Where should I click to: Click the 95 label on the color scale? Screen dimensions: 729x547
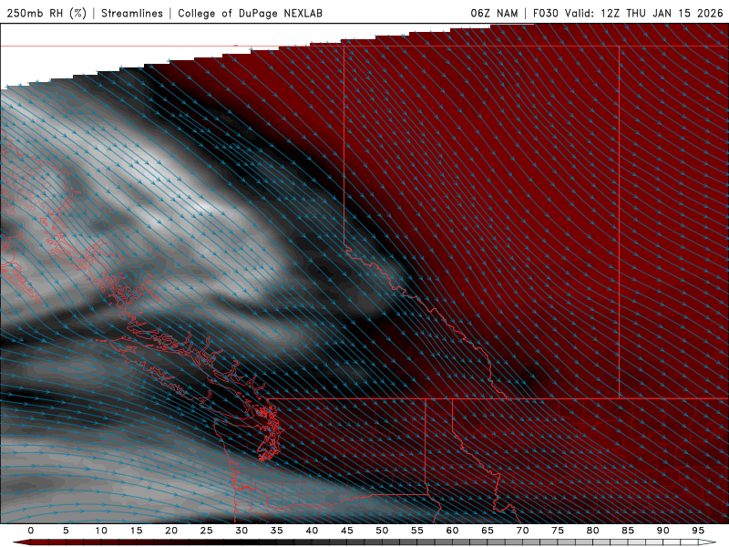(698, 531)
